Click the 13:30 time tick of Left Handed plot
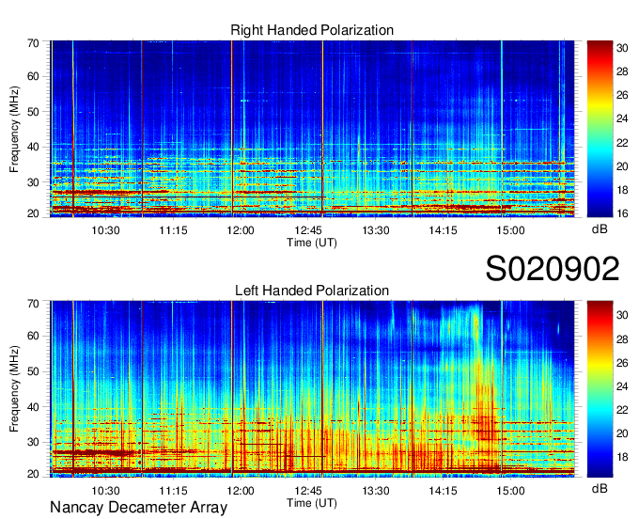 [376, 491]
